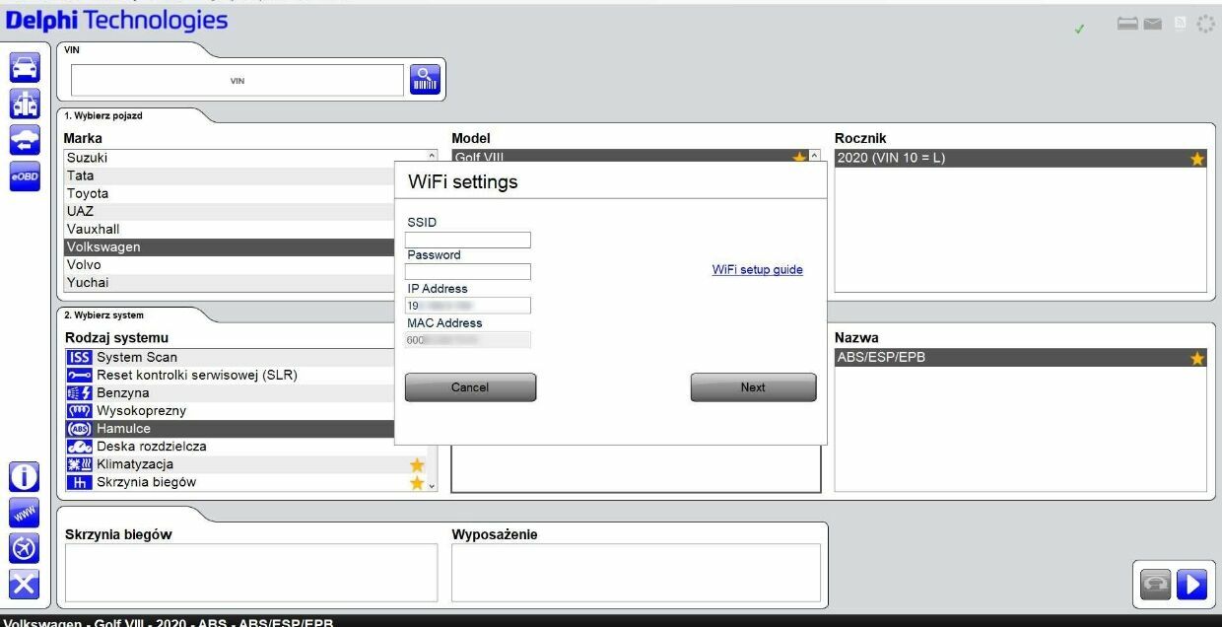Toggle favorite star on 2020 year row
The width and height of the screenshot is (1222, 627).
(x=1197, y=159)
